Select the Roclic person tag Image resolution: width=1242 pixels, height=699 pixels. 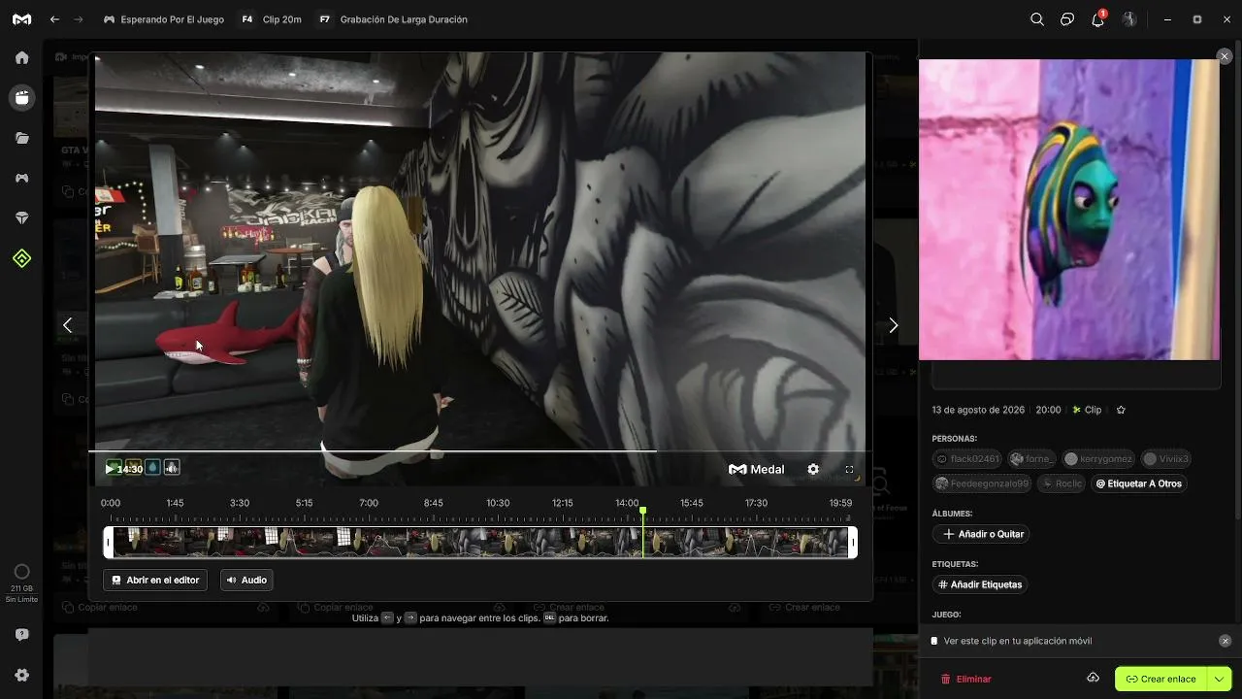[x=1061, y=483]
